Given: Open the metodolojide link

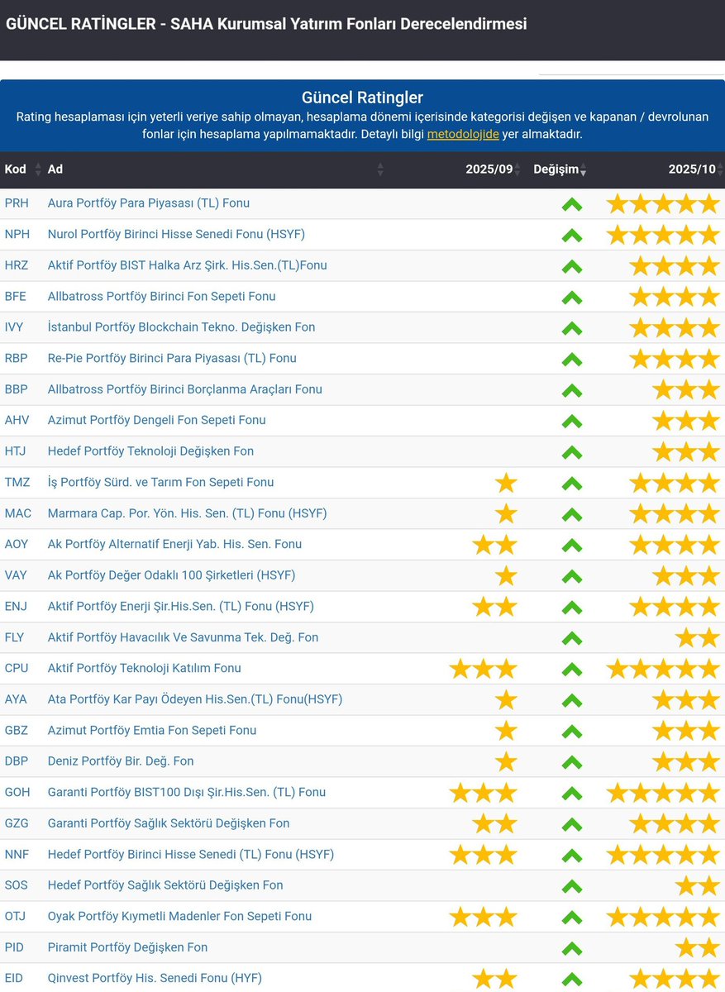Looking at the screenshot, I should pos(463,133).
